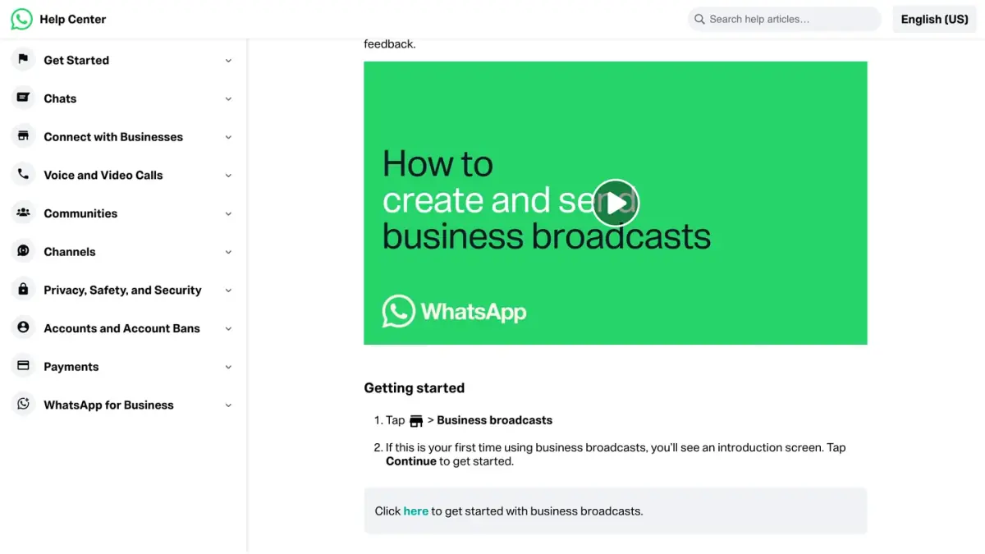
Task: Focus the Search help articles field
Action: point(785,19)
